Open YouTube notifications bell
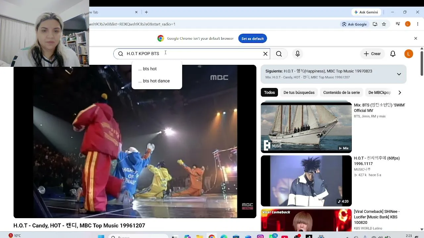Viewport: 424px width, 238px height. tap(393, 54)
